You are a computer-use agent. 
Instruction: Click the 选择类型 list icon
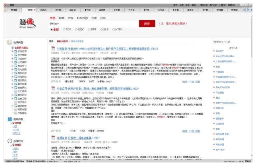tap(10, 42)
